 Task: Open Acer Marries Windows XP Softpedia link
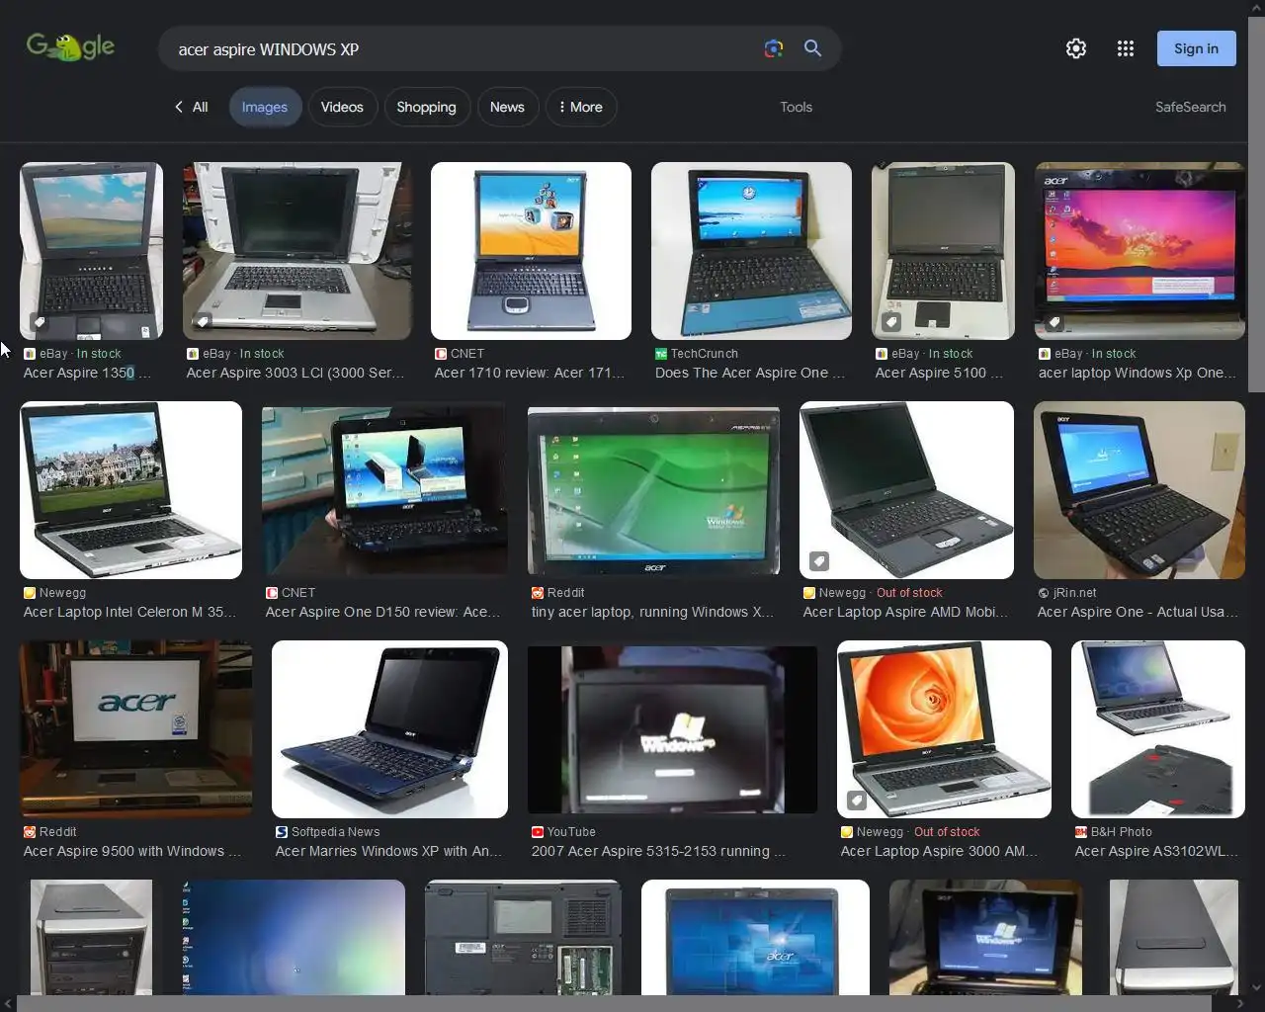tap(388, 851)
